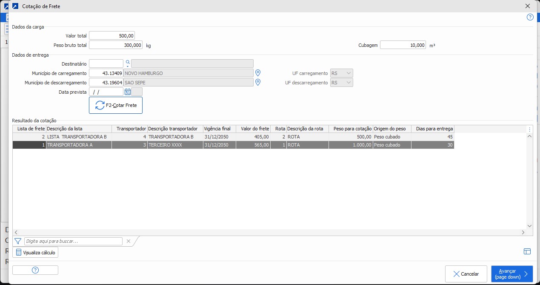
Task: Click the Cubagem input field
Action: pyautogui.click(x=403, y=45)
